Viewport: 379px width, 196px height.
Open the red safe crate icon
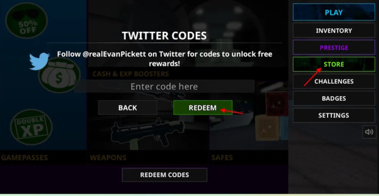[x=277, y=104]
